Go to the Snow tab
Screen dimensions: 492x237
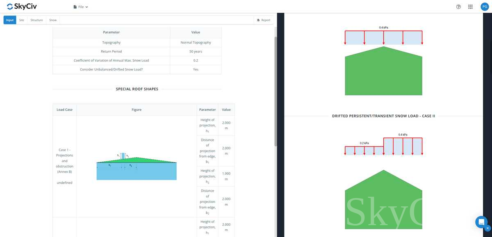coord(53,20)
